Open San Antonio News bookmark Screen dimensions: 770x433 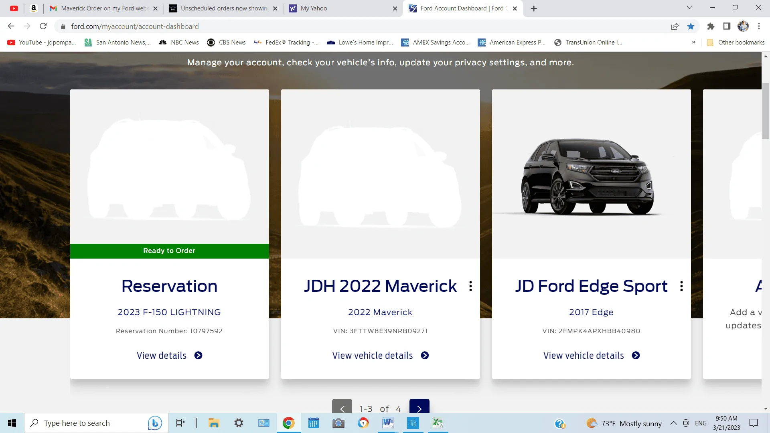(118, 42)
